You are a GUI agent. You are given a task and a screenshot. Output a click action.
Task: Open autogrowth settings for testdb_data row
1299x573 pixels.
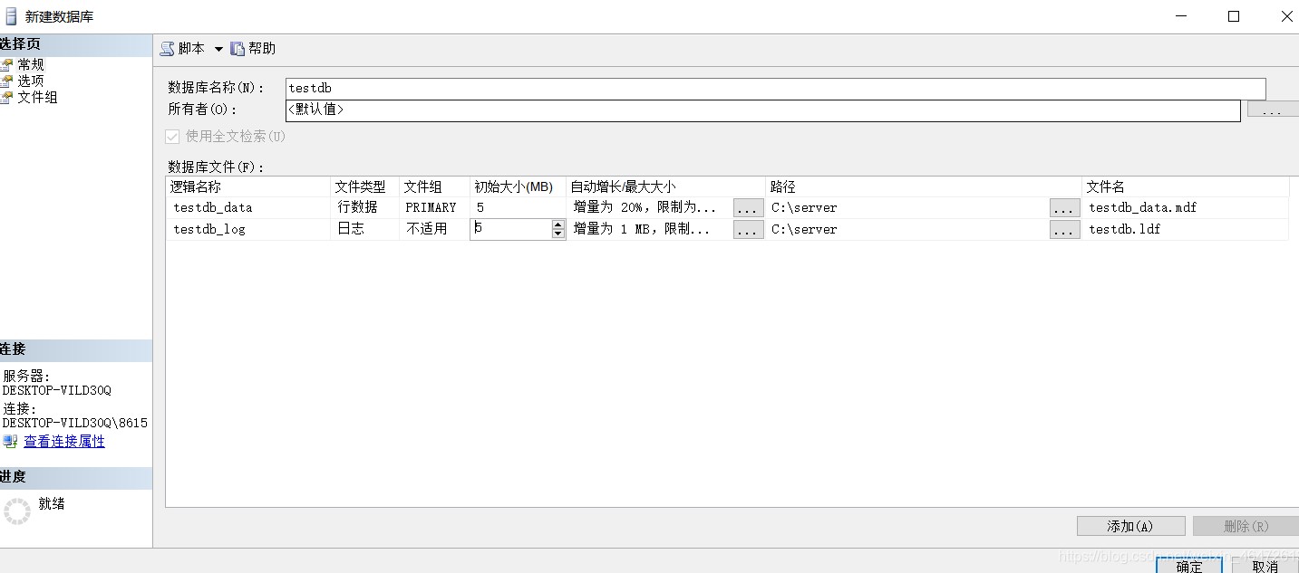748,207
